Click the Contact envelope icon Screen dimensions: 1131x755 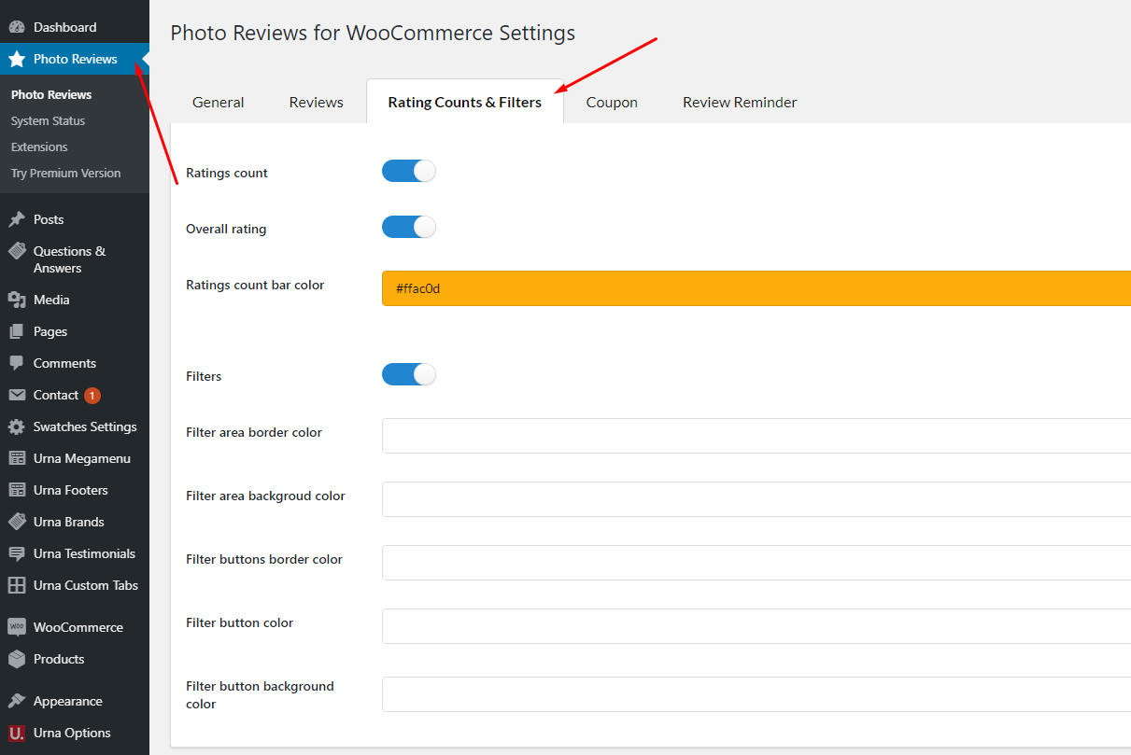pos(17,395)
